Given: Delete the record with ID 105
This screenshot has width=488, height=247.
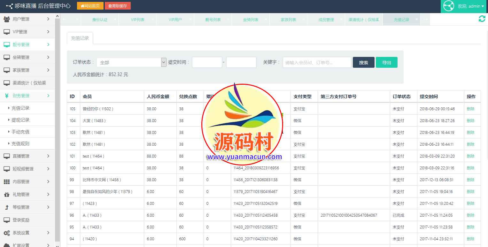Looking at the screenshot, I should pyautogui.click(x=470, y=109).
